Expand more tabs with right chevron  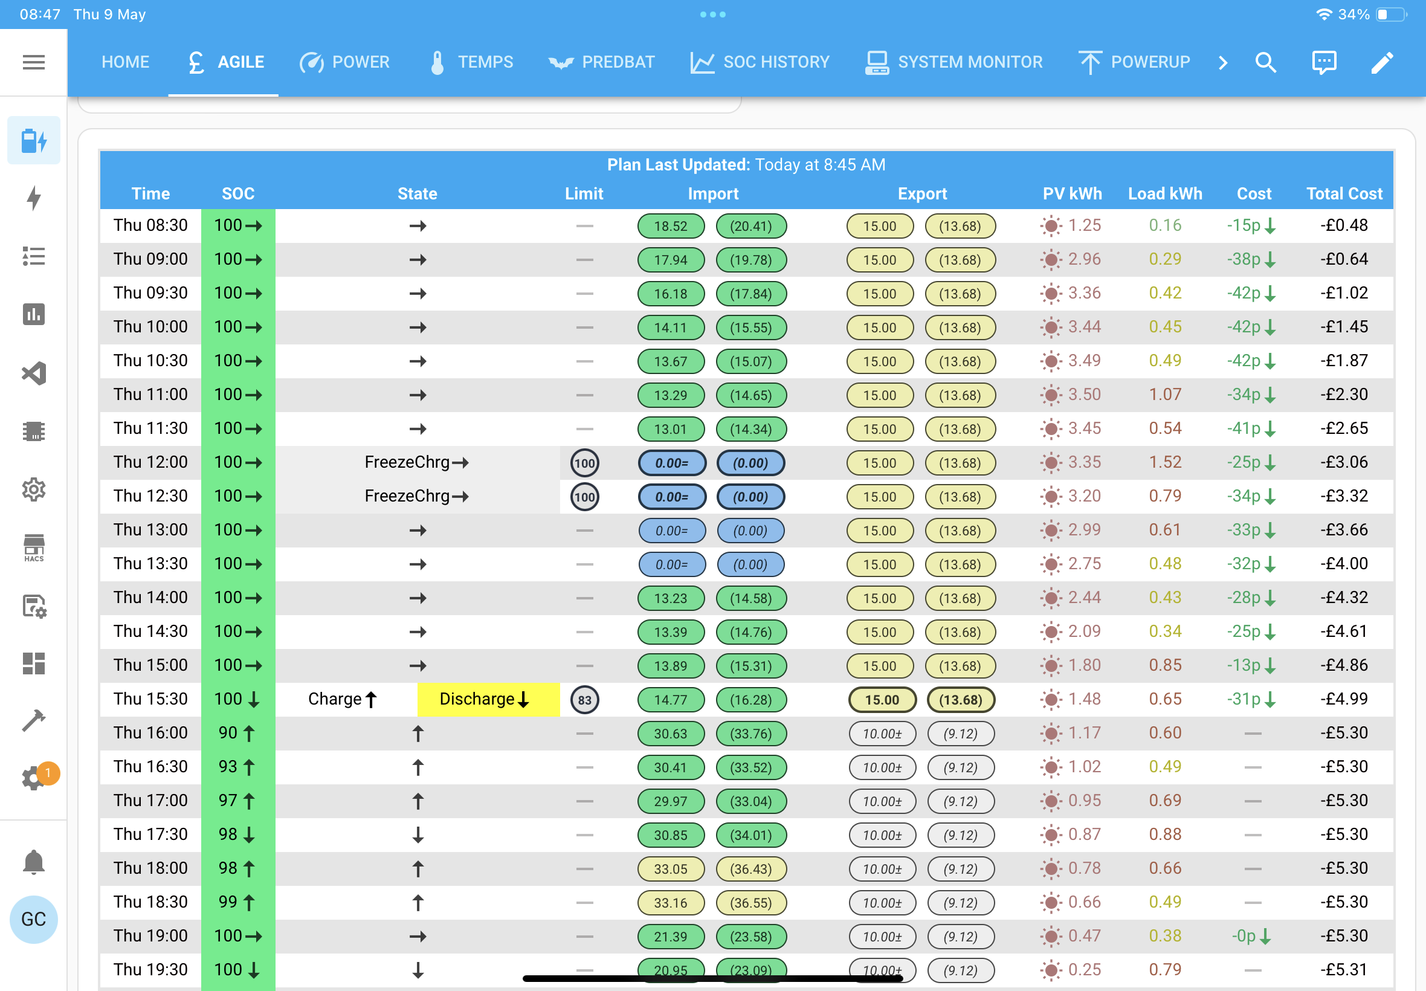(x=1222, y=62)
